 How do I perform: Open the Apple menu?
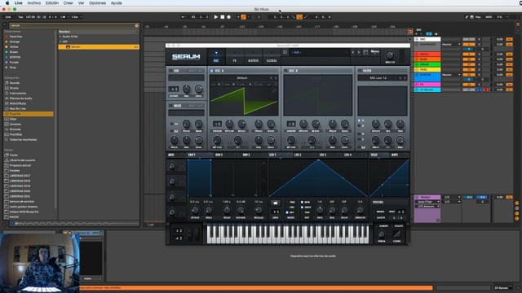[7, 3]
